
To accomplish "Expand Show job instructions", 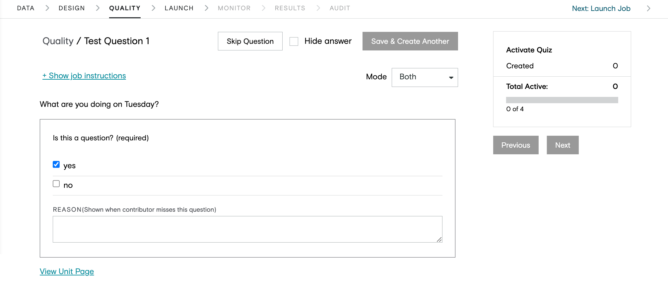I will click(x=84, y=76).
